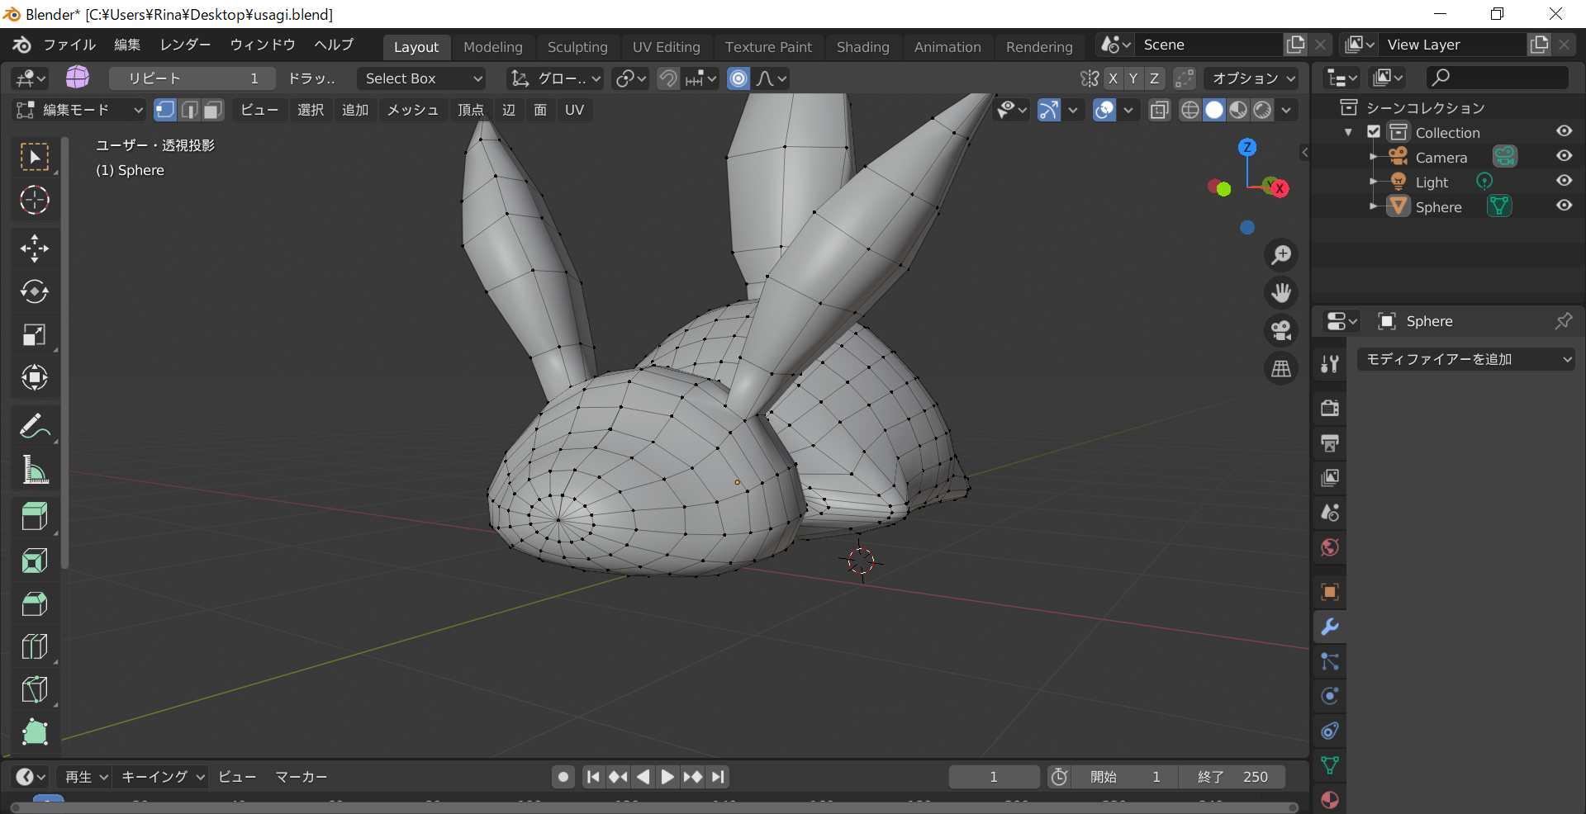The height and width of the screenshot is (814, 1586).
Task: Select the Select Box tool in toolbar
Action: (35, 157)
